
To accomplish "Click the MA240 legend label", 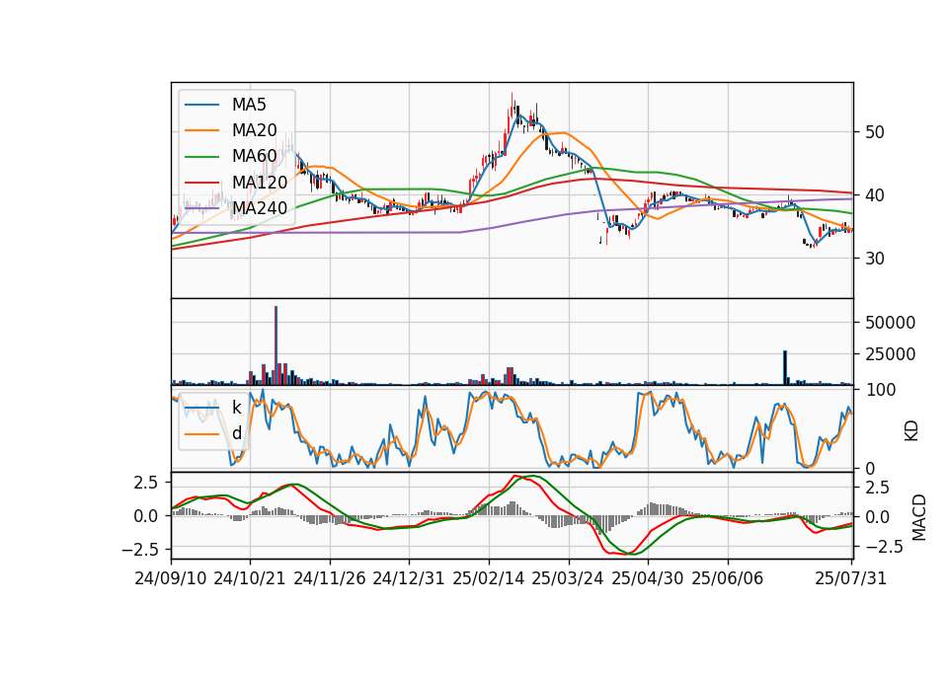I will pyautogui.click(x=260, y=208).
